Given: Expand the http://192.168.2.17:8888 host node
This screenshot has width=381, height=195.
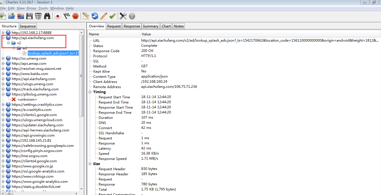Looking at the screenshot, I should pos(3,33).
